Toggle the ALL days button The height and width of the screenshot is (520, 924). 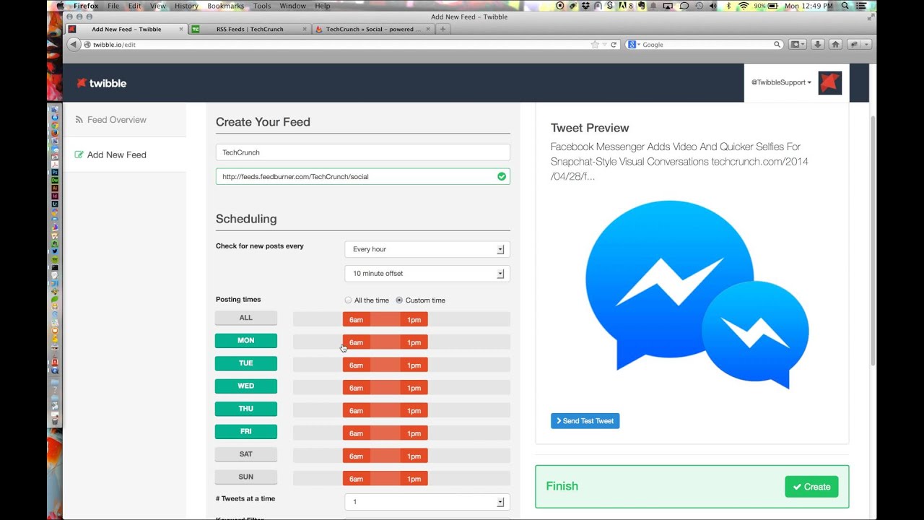[x=246, y=318]
